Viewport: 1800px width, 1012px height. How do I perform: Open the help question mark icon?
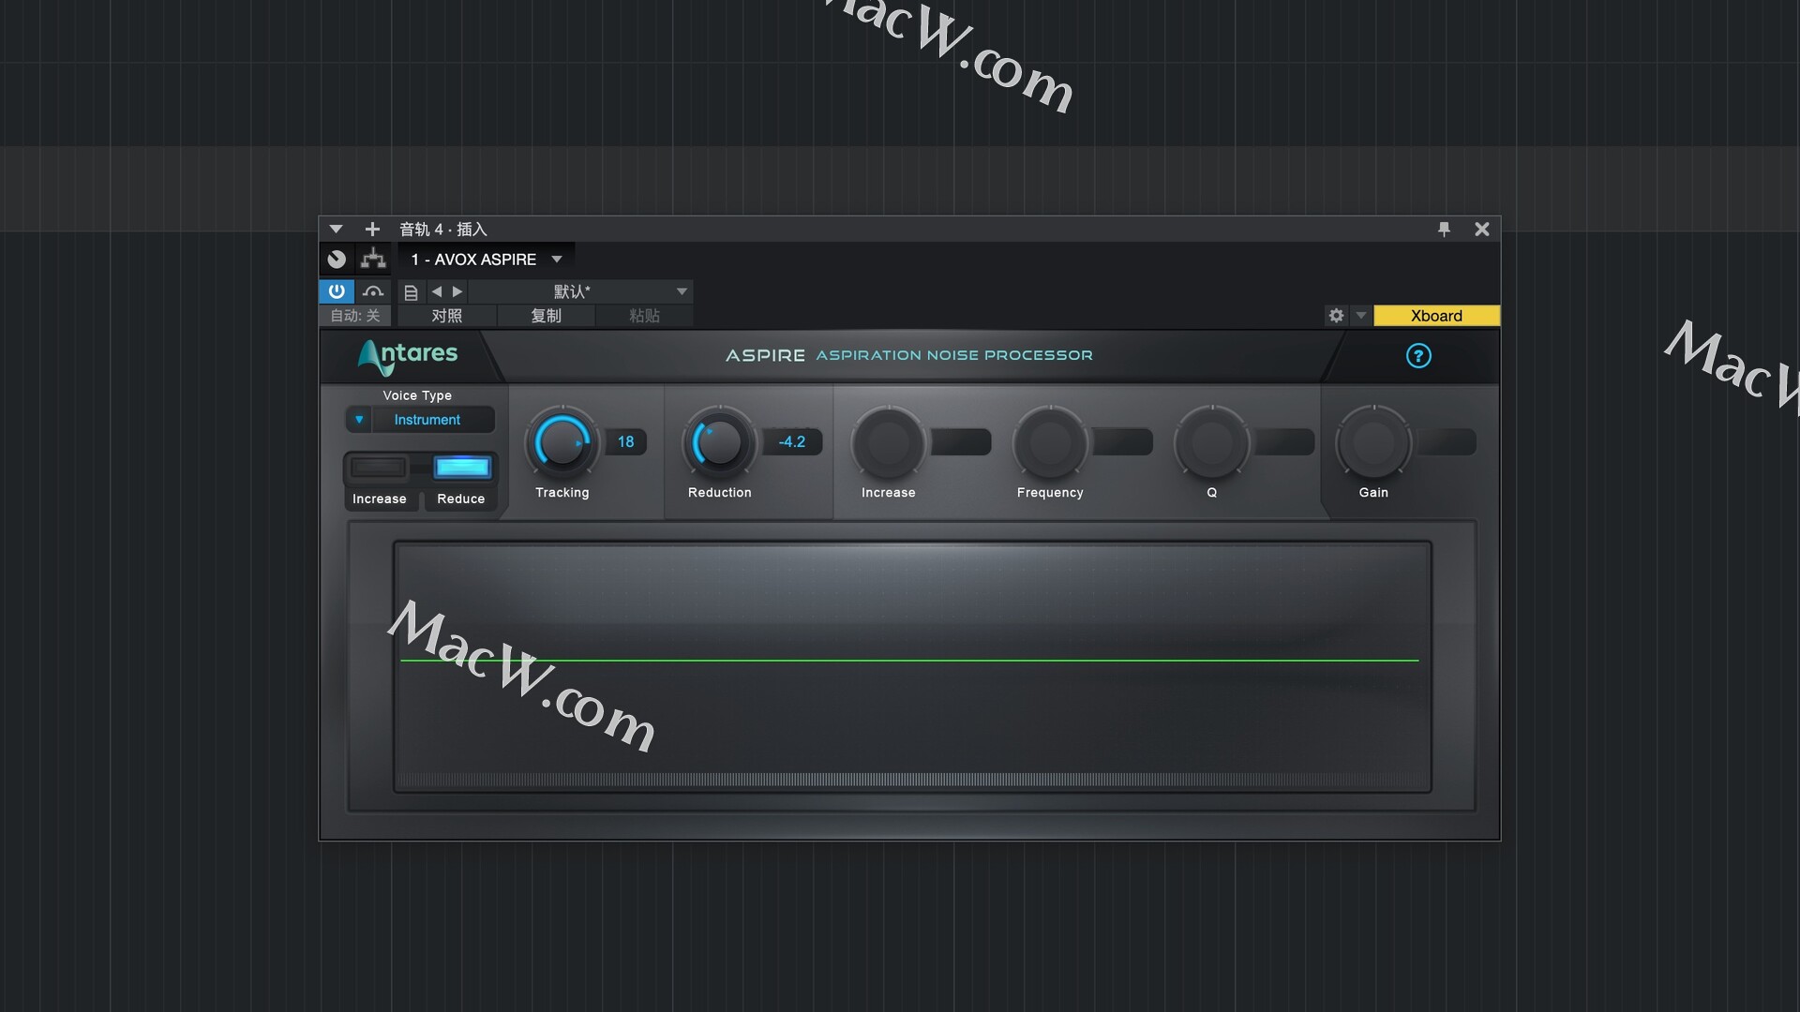(1418, 356)
